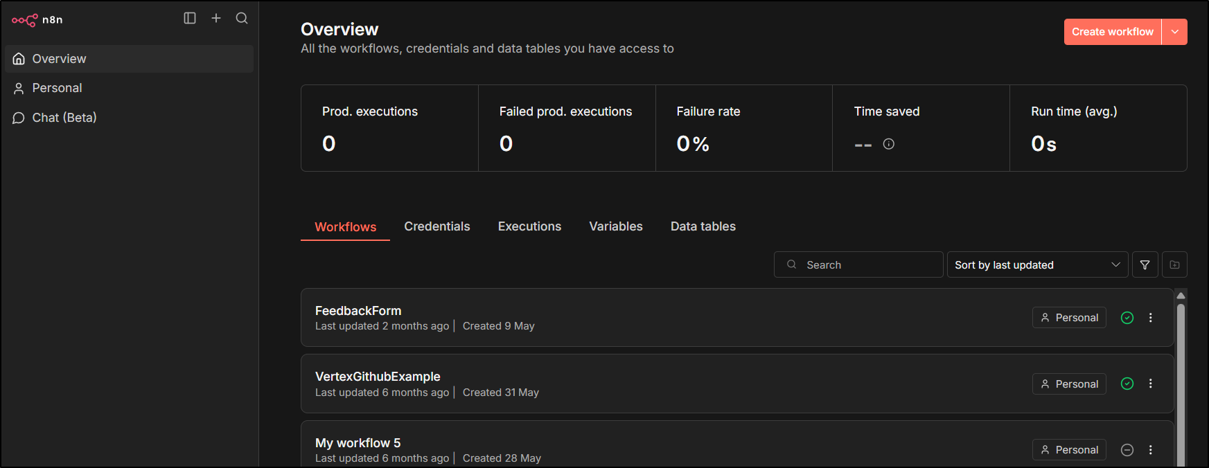The image size is (1209, 468).
Task: Open the Data tables tab
Action: pyautogui.click(x=703, y=226)
